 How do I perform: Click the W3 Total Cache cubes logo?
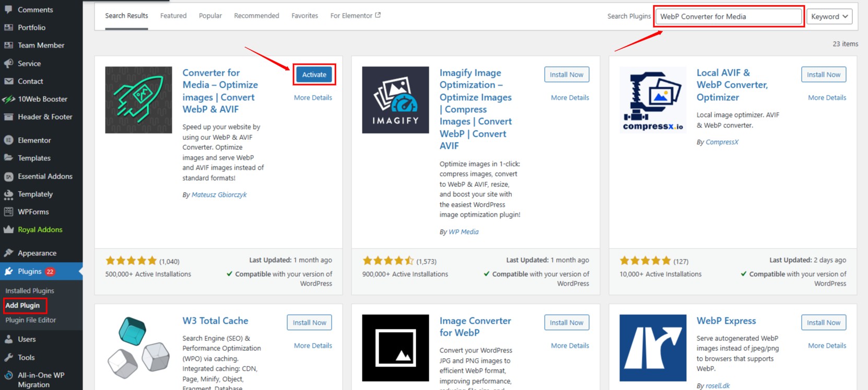[x=138, y=348]
